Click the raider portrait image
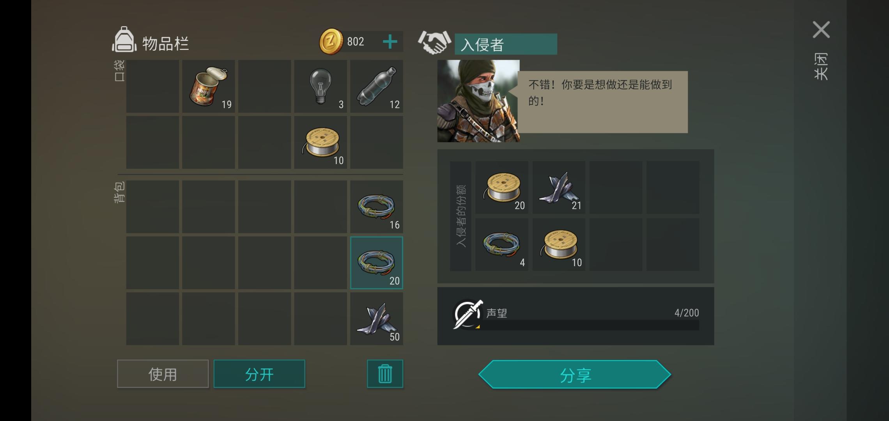The width and height of the screenshot is (889, 421). (x=478, y=101)
